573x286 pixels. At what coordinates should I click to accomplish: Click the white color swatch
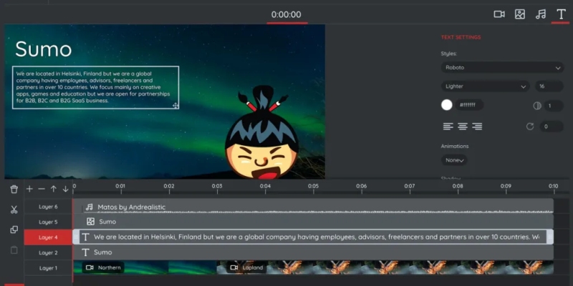click(x=446, y=105)
